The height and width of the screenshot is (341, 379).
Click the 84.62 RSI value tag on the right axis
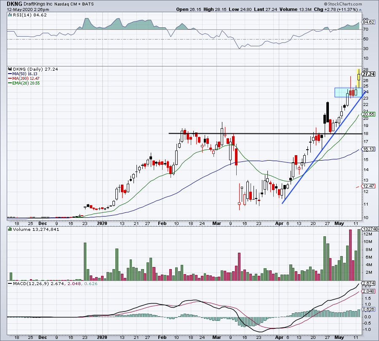(x=368, y=22)
